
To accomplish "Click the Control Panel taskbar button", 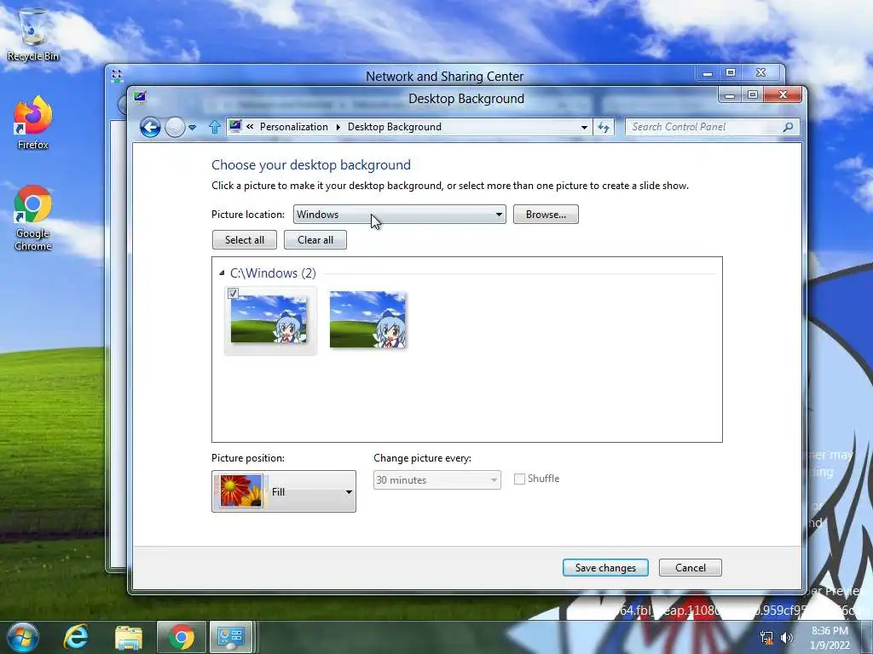I will click(x=231, y=637).
